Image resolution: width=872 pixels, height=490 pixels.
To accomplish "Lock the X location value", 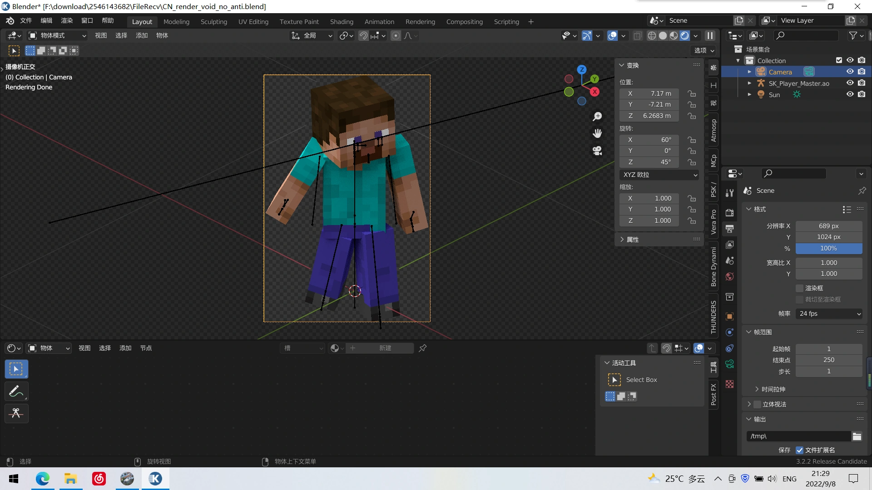I will pos(692,93).
